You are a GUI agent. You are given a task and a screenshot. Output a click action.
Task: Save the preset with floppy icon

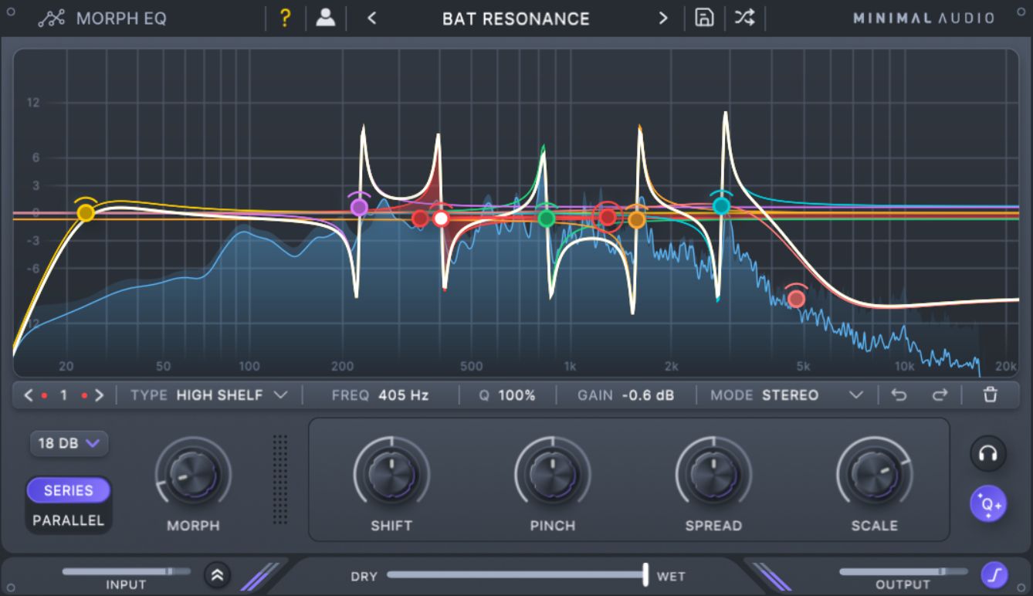coord(704,19)
